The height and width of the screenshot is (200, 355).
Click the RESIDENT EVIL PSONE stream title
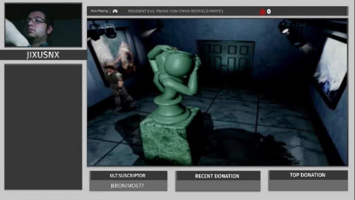[x=176, y=11]
